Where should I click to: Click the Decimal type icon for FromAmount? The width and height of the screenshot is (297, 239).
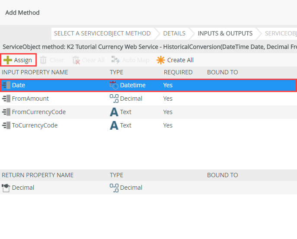click(x=114, y=99)
